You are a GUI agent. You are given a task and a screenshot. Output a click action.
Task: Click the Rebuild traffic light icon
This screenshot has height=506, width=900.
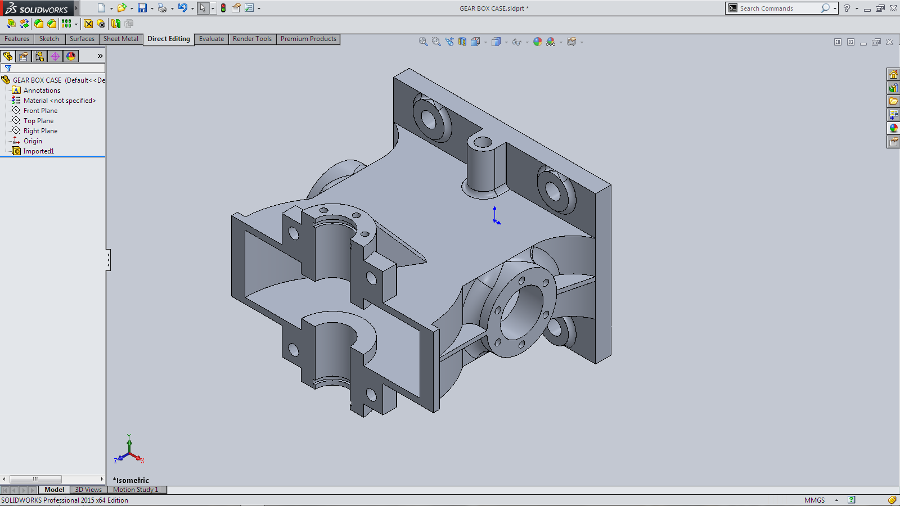pos(223,8)
